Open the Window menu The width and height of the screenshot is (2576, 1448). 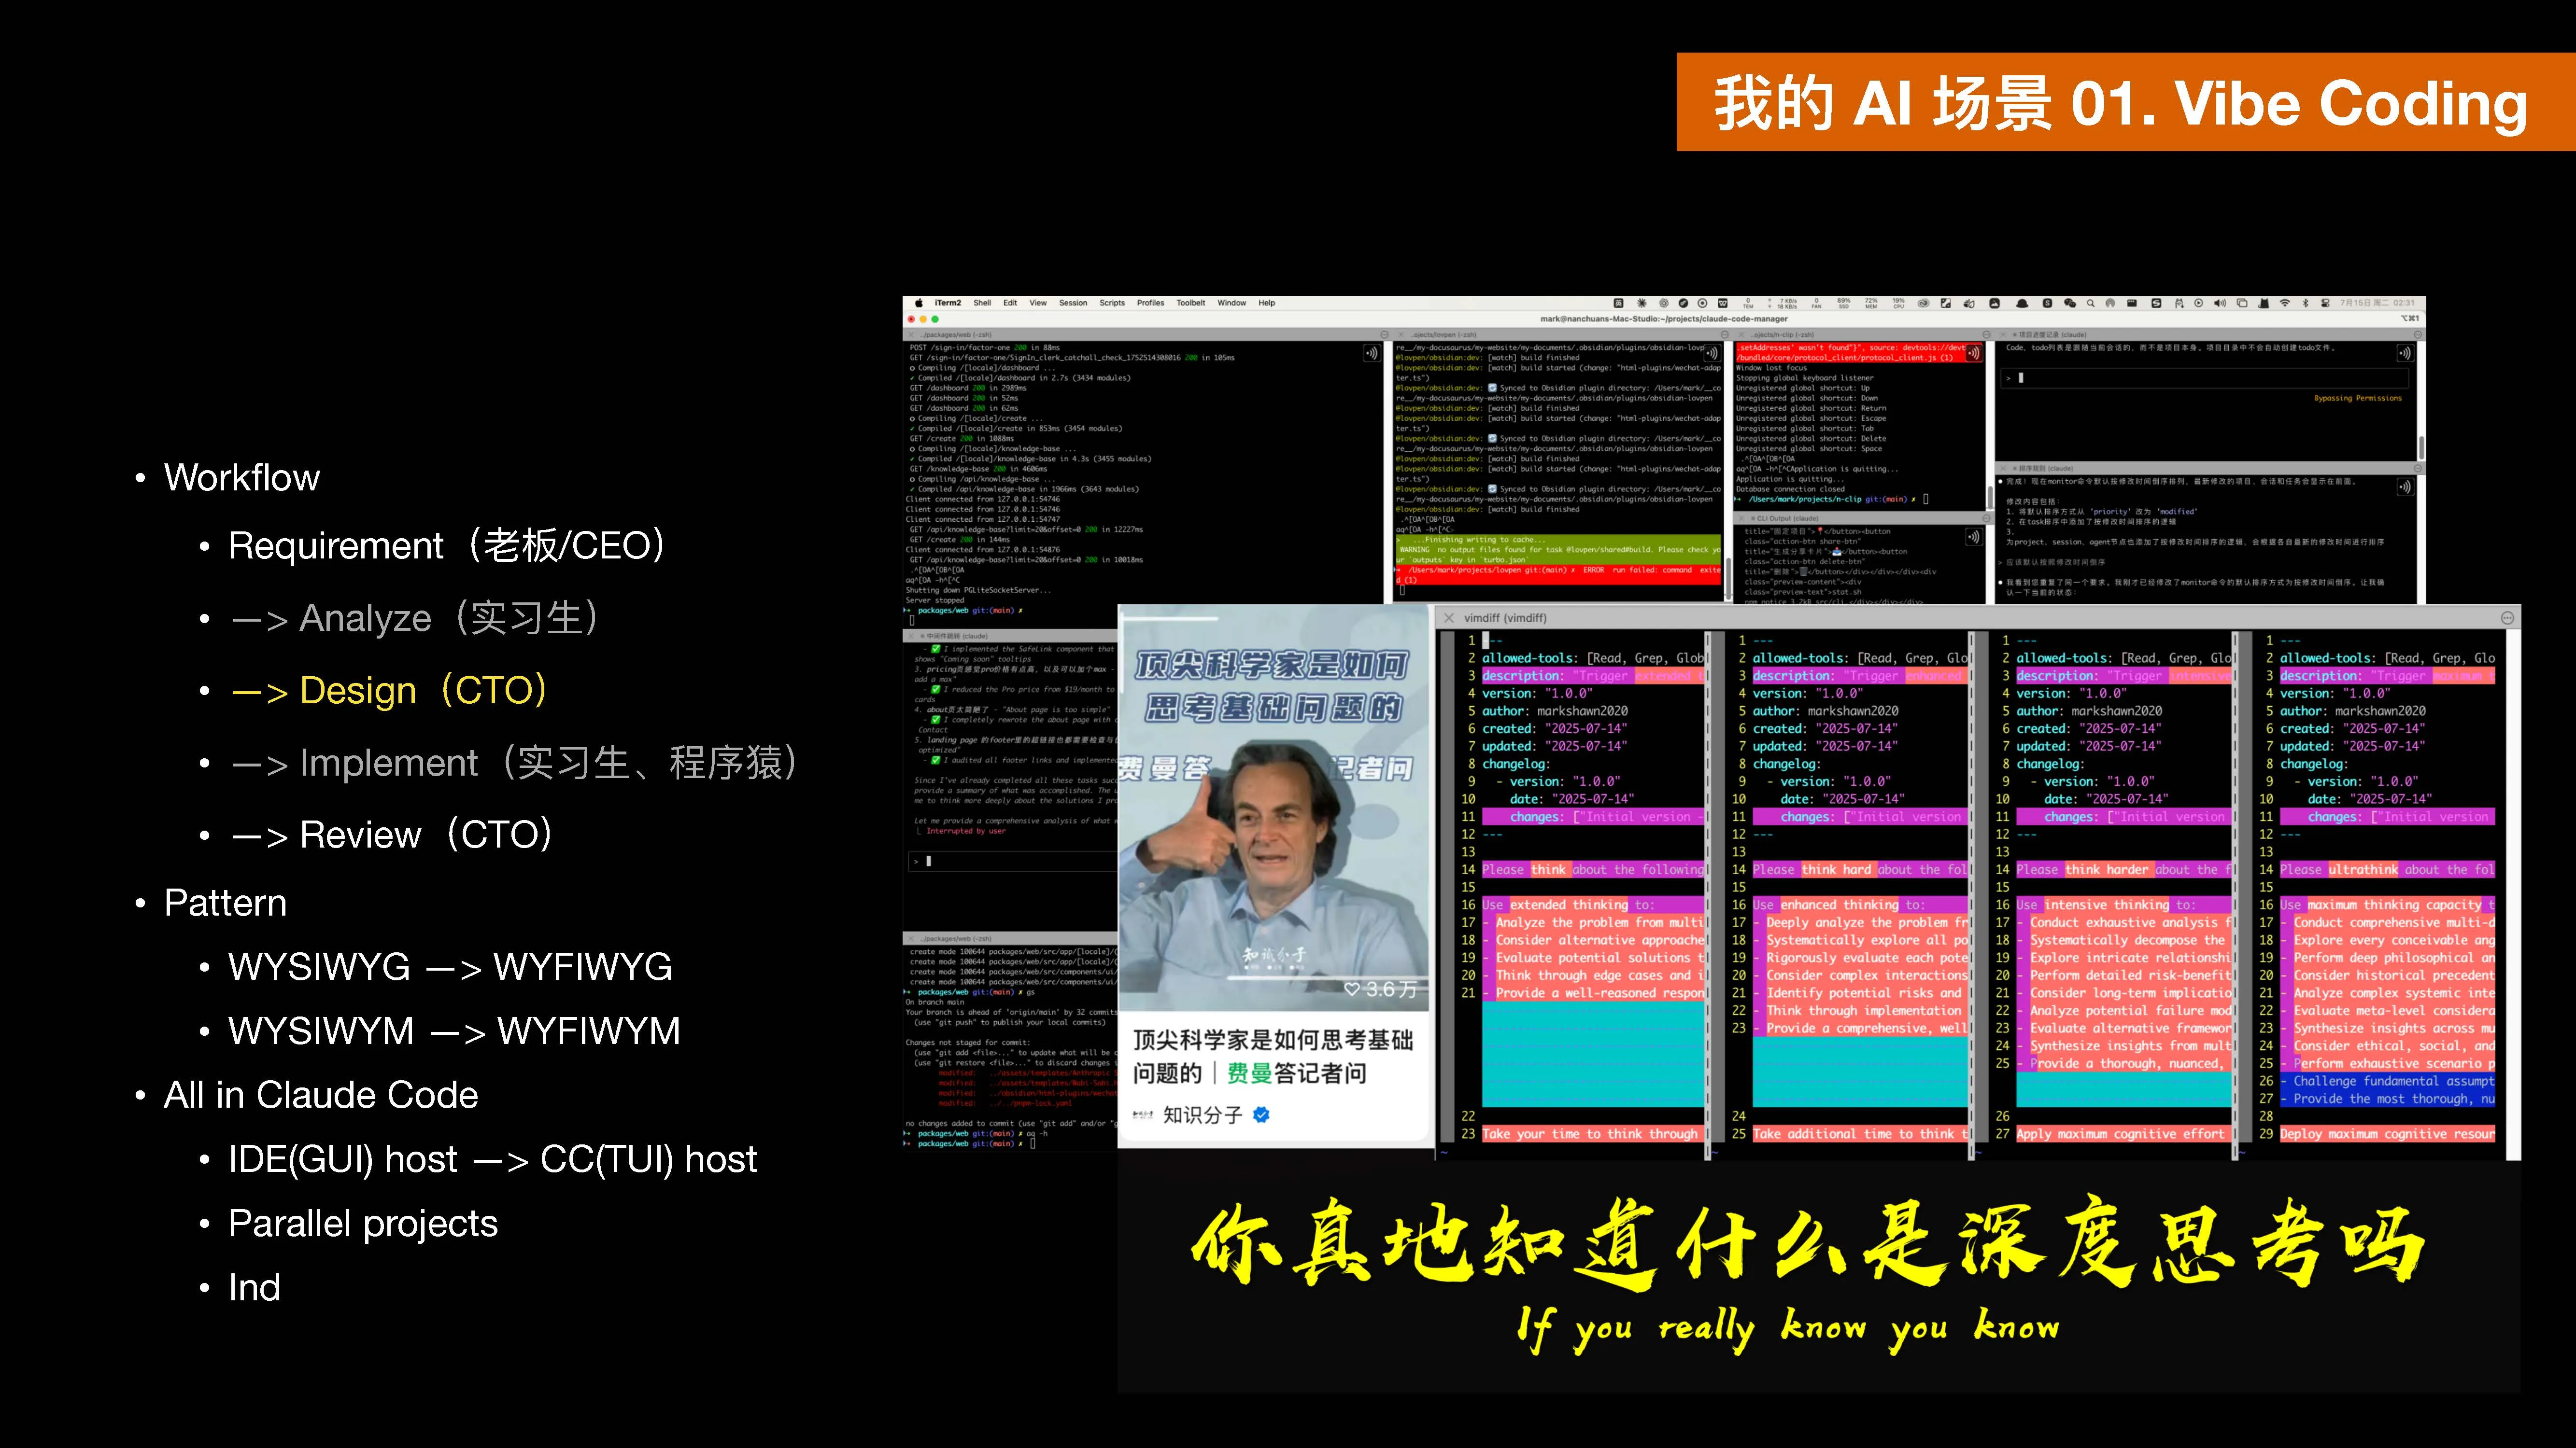[1232, 303]
